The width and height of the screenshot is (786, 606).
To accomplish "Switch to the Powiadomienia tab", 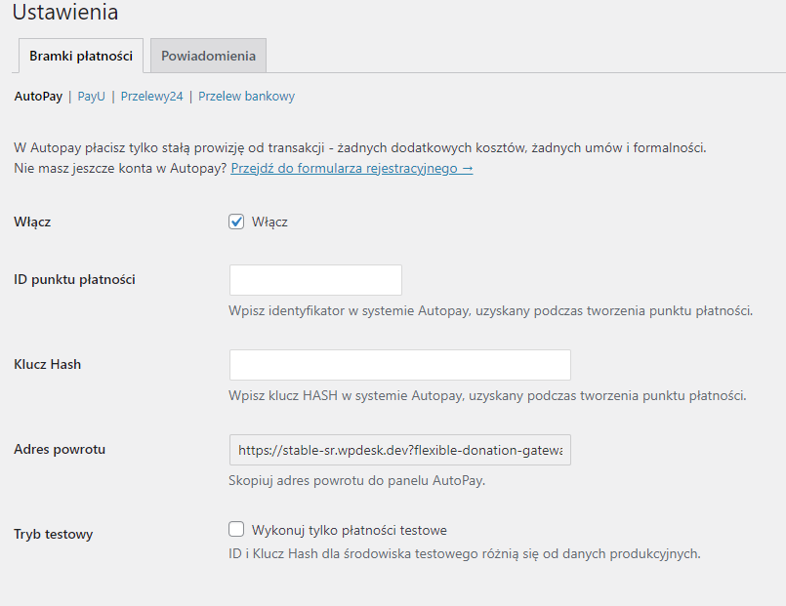I will 208,56.
